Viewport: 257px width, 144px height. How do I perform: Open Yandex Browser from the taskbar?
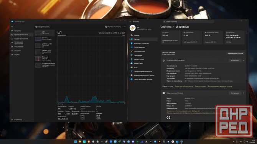[x=173, y=142]
